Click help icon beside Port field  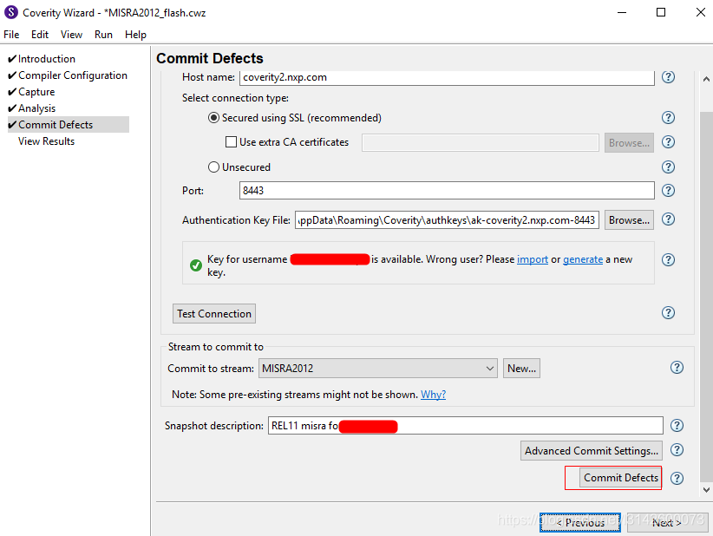coord(668,190)
